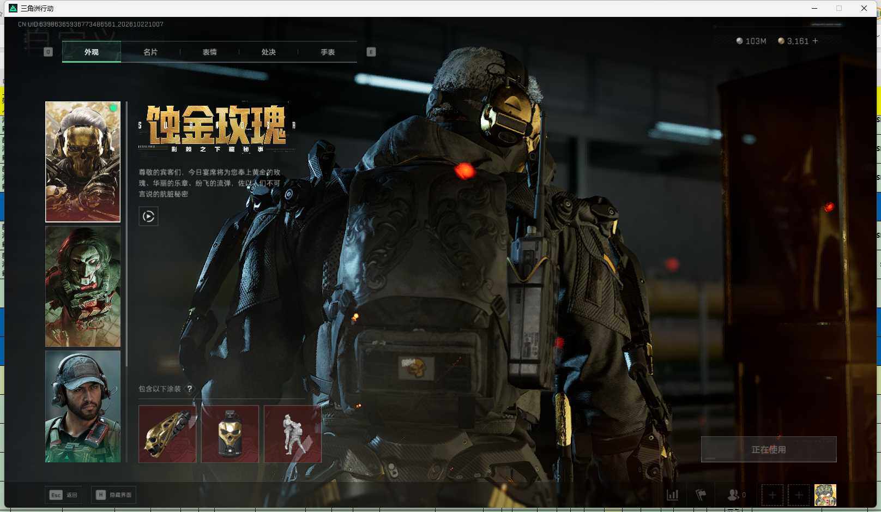Add currency with the plus icon
The width and height of the screenshot is (881, 512).
[x=815, y=41]
